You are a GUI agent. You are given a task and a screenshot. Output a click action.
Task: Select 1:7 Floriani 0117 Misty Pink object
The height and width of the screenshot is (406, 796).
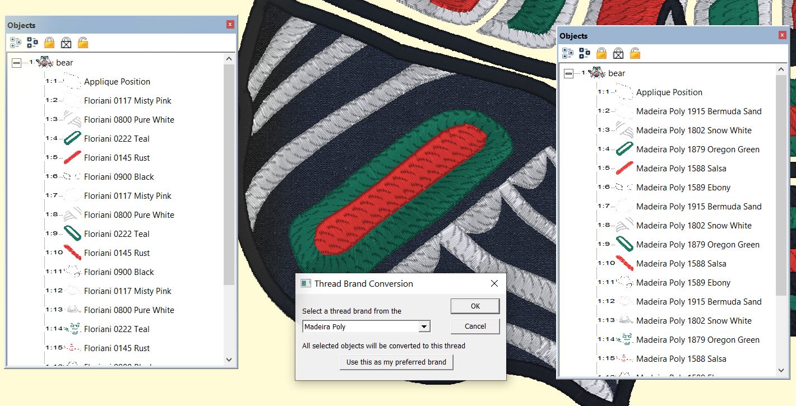(x=128, y=196)
